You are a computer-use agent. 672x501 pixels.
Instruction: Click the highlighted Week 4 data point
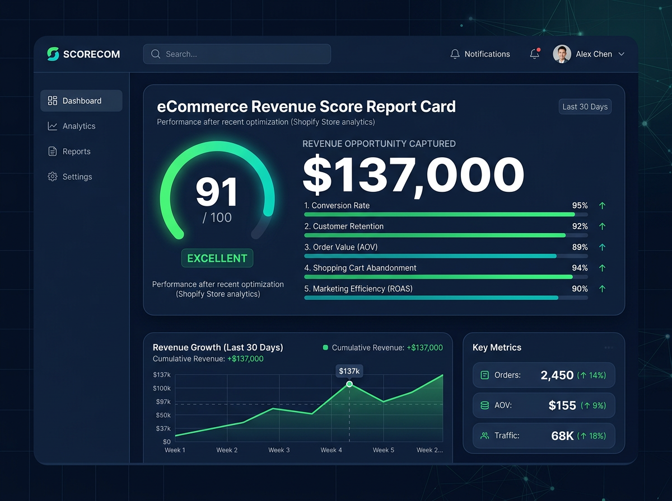pos(349,384)
